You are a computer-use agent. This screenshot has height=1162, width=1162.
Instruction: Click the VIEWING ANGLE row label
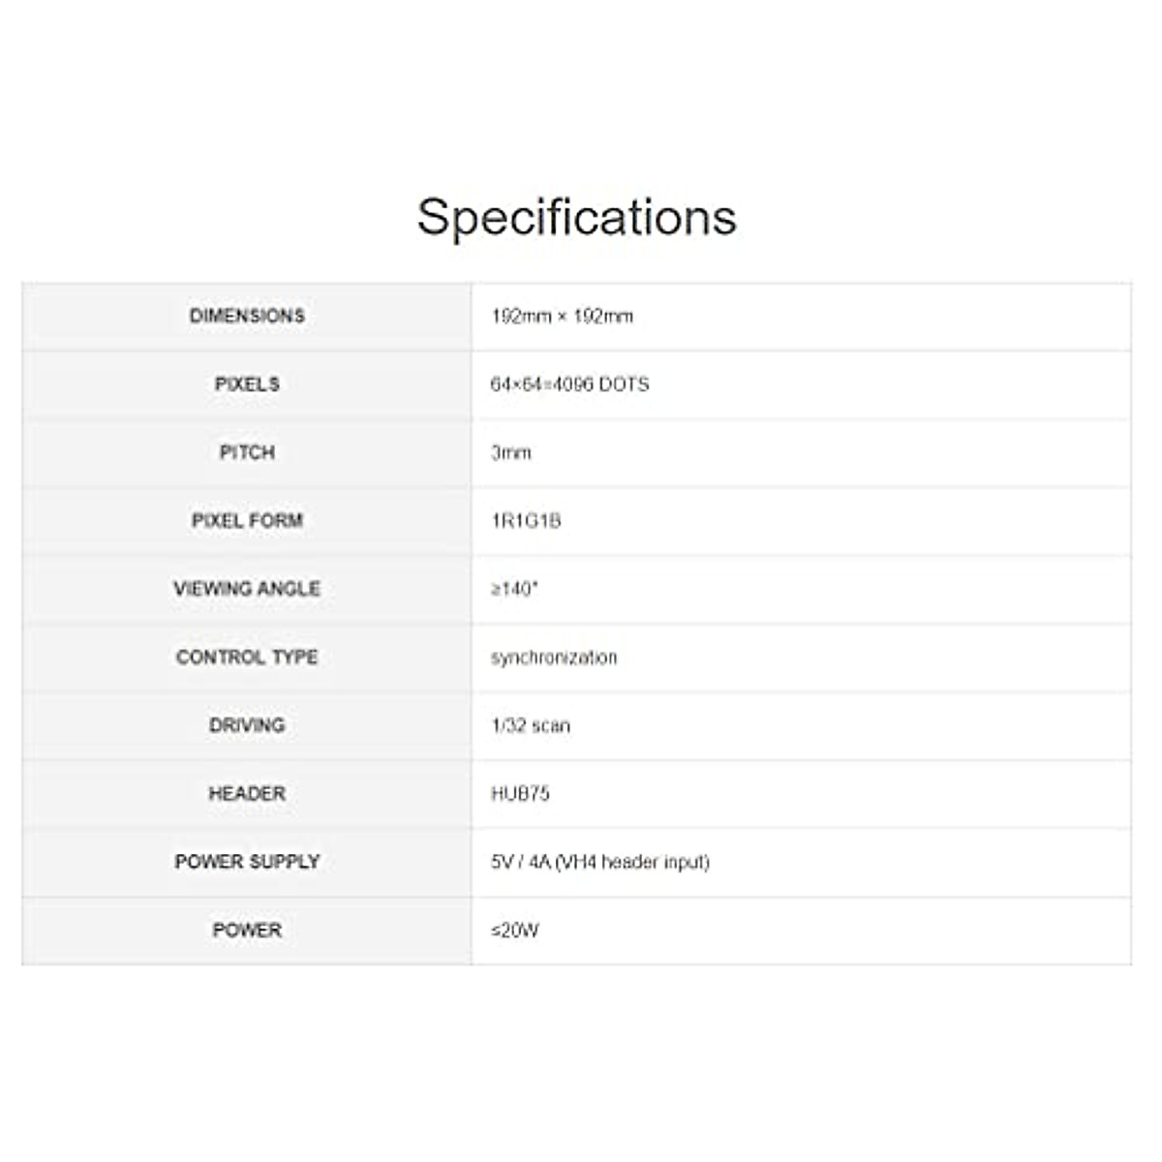point(247,589)
